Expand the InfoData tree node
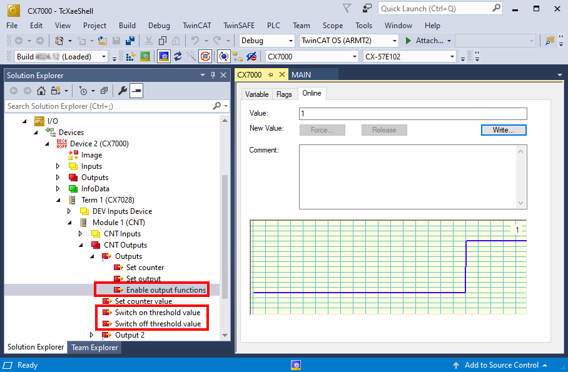This screenshot has height=372, width=568. coord(58,188)
